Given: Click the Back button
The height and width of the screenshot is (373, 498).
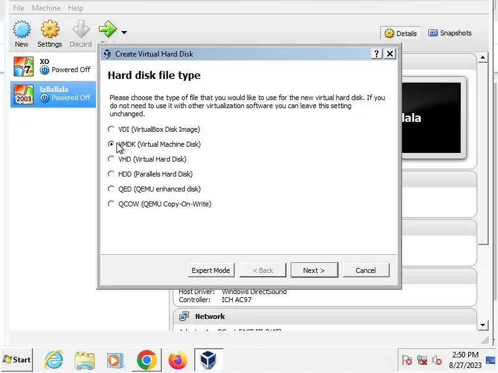Looking at the screenshot, I should [263, 270].
